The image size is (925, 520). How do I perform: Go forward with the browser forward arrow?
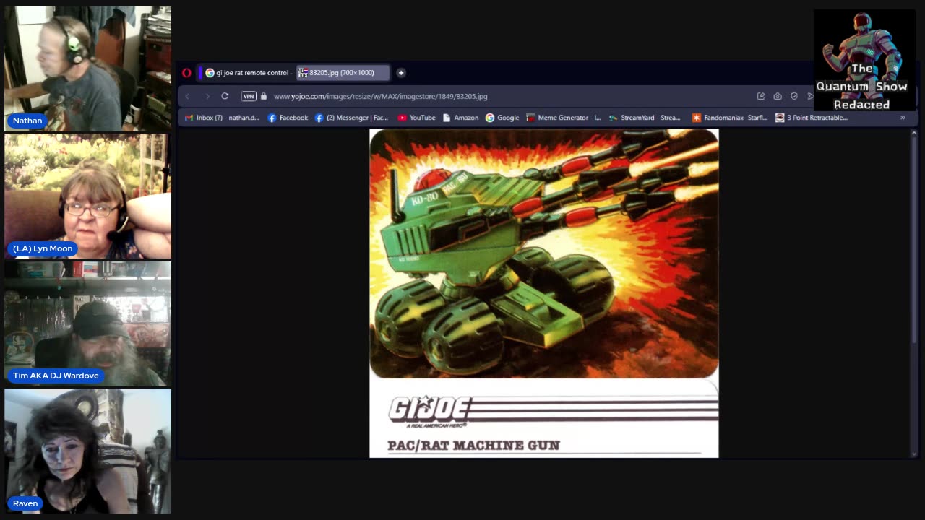click(207, 96)
